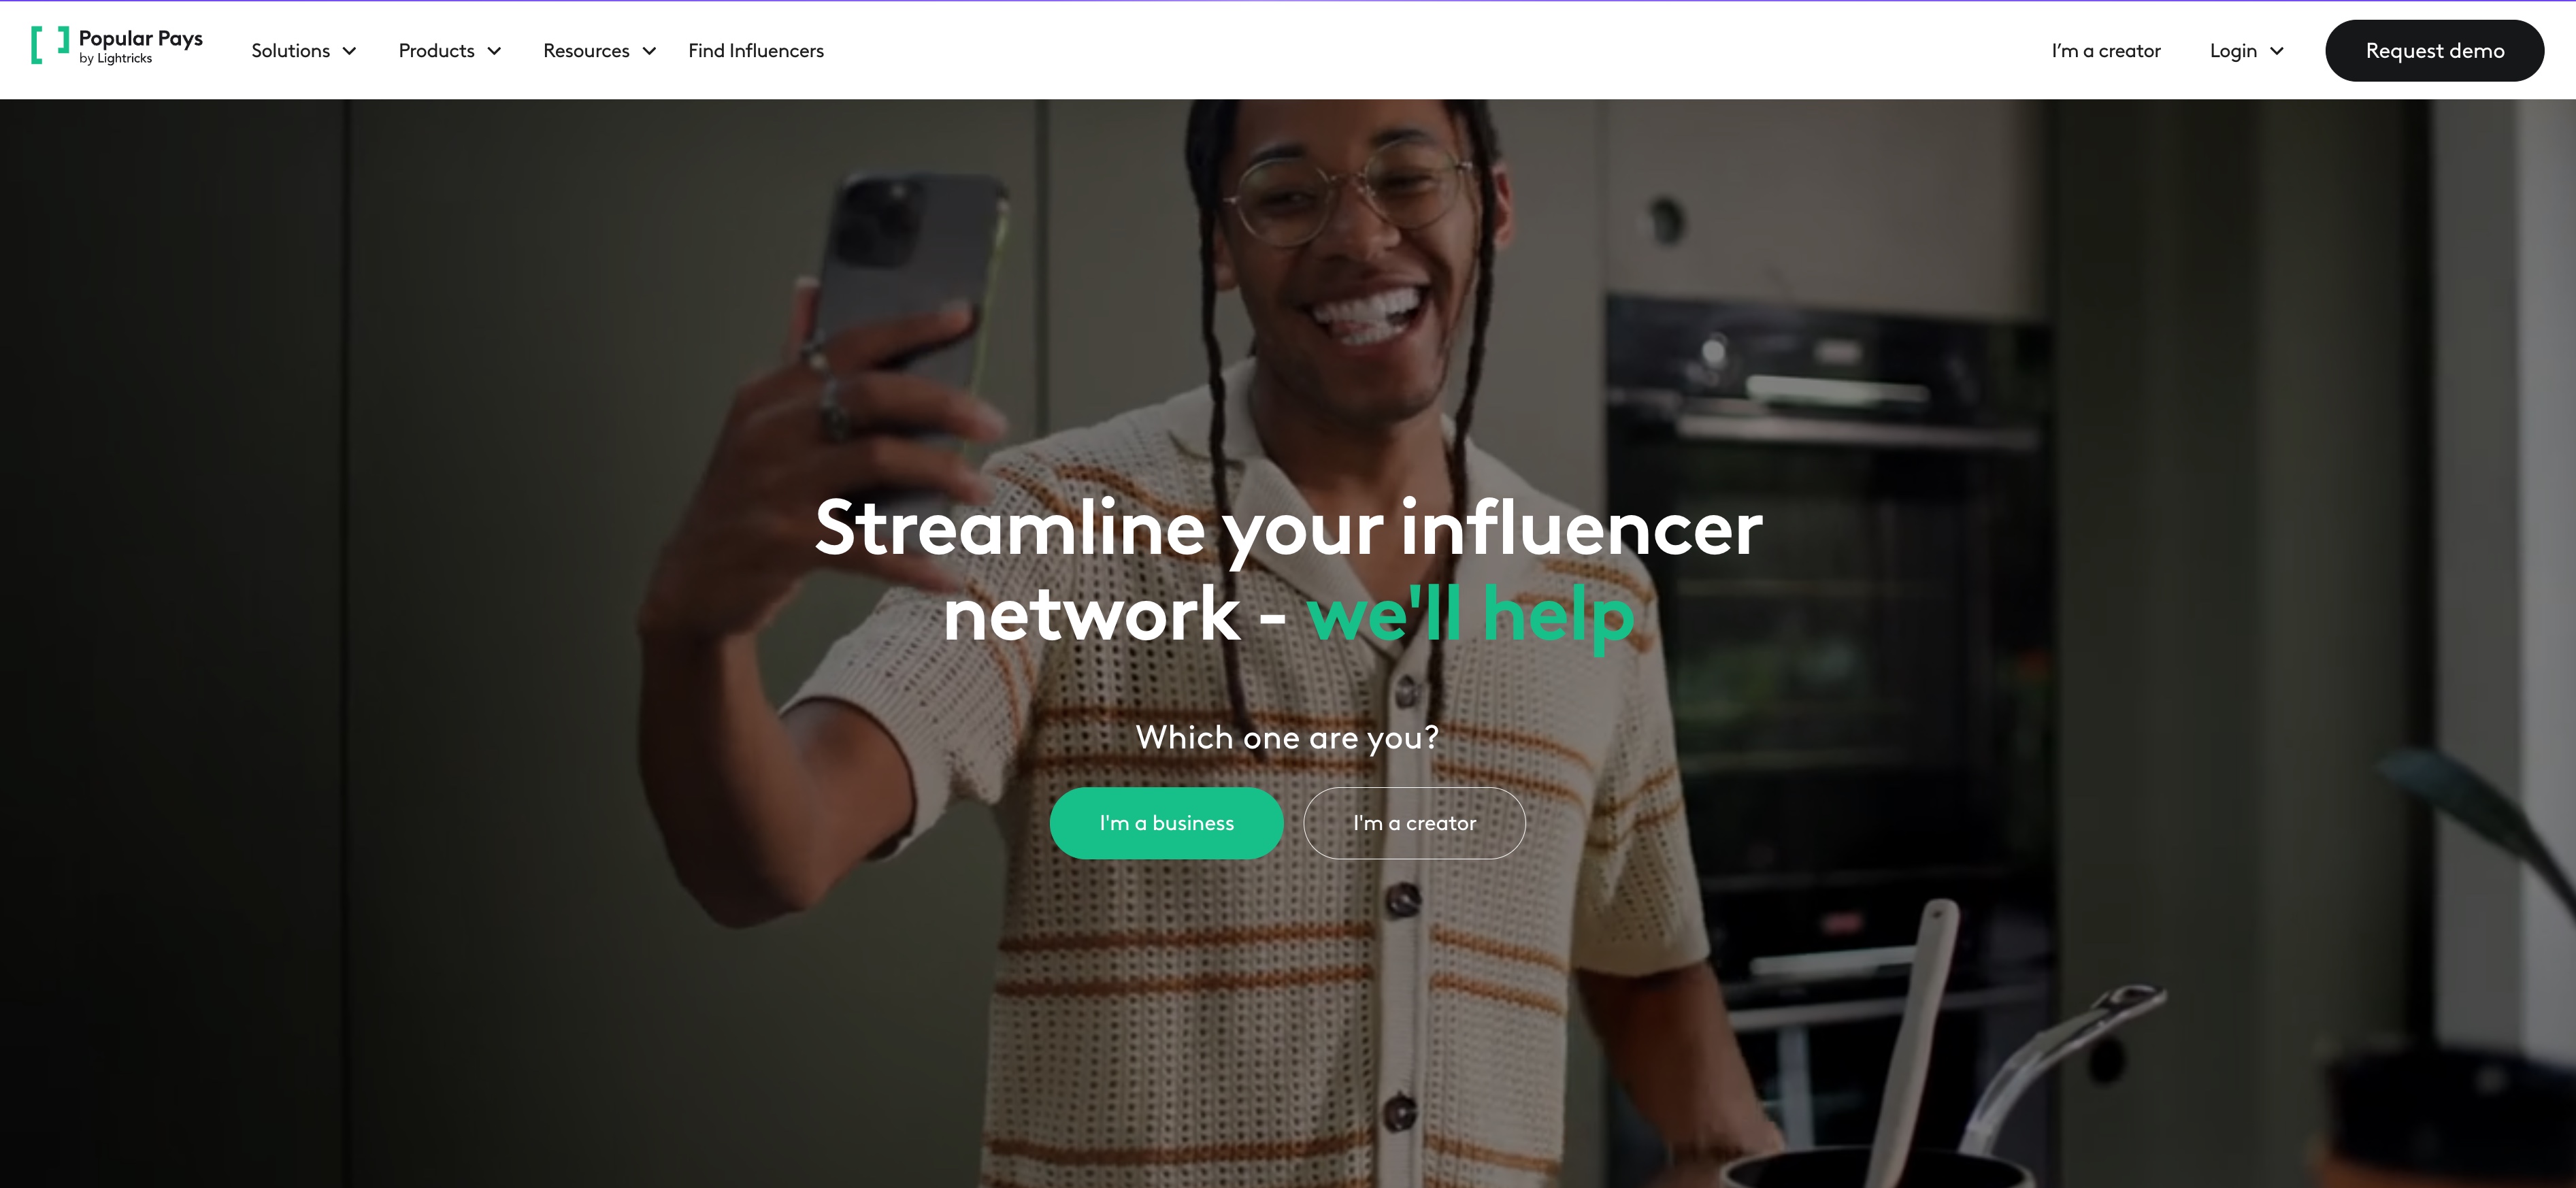Click the "Which one are you?" prompt text
This screenshot has height=1188, width=2576.
[x=1287, y=738]
